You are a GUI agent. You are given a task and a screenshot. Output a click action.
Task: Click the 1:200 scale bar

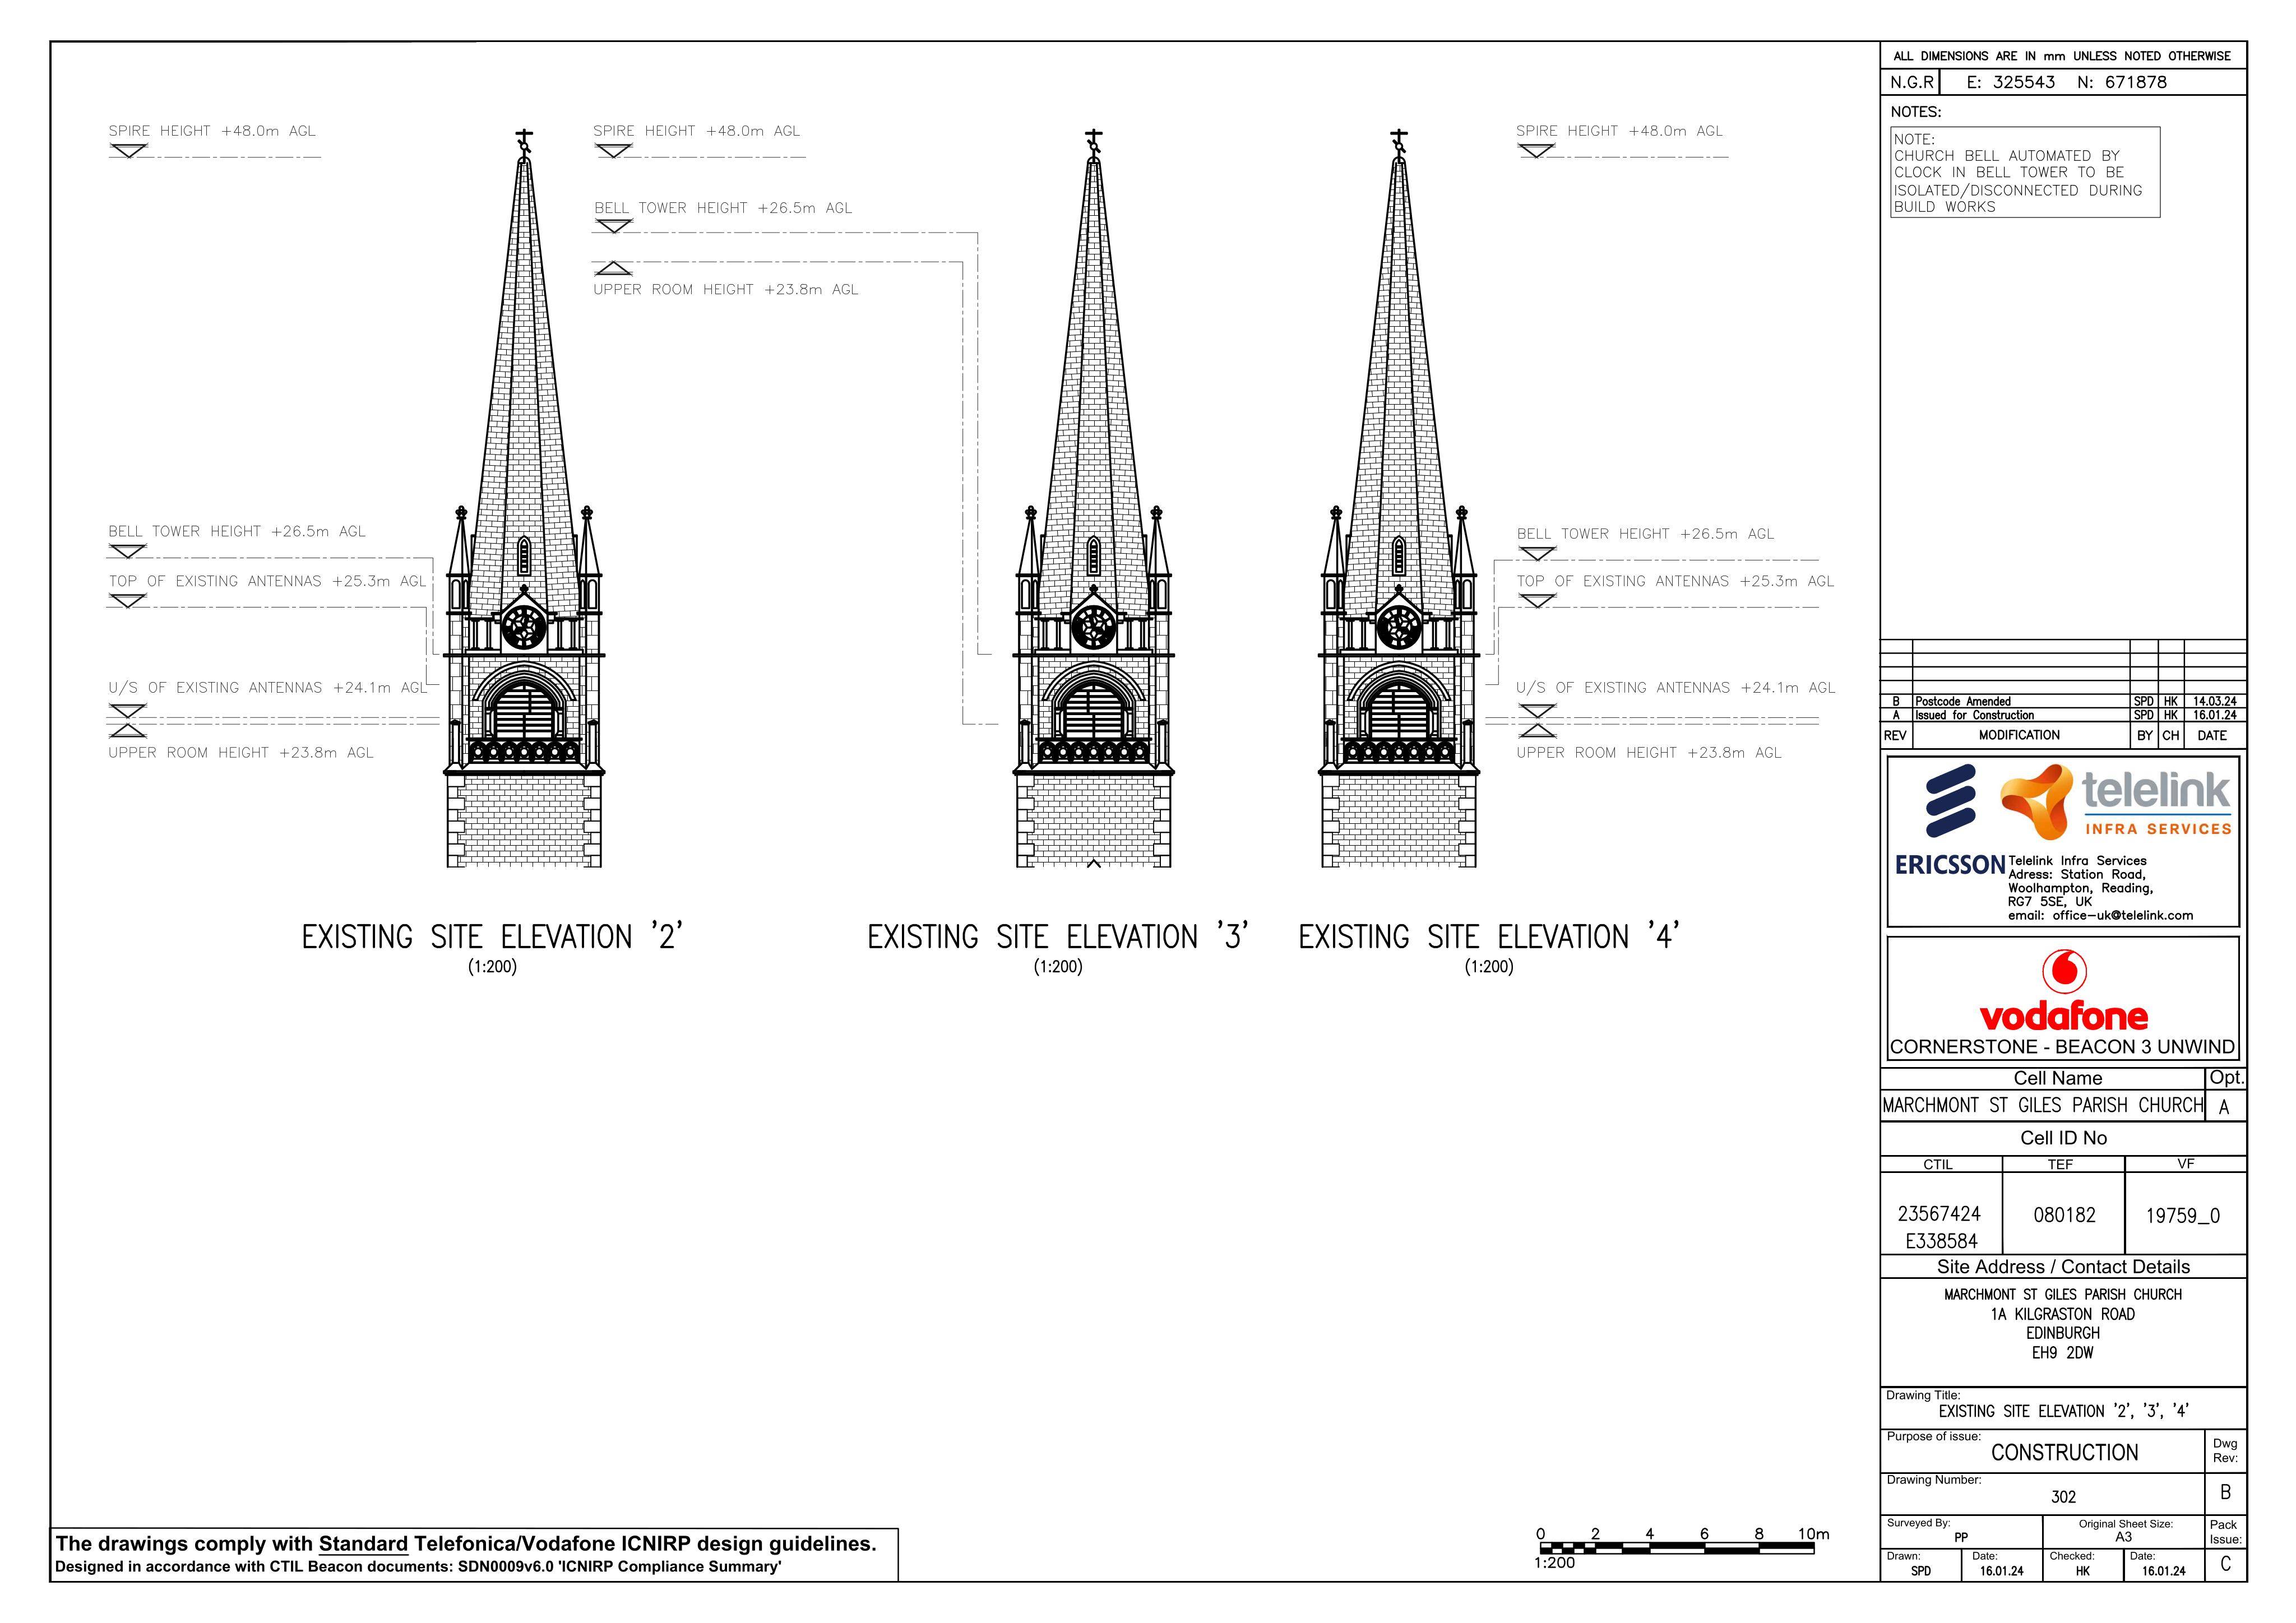click(1683, 1548)
